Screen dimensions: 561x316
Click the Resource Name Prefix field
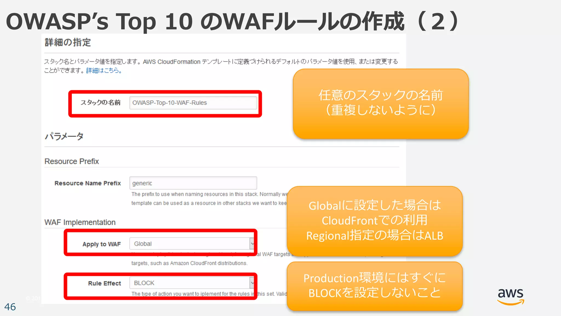193,183
